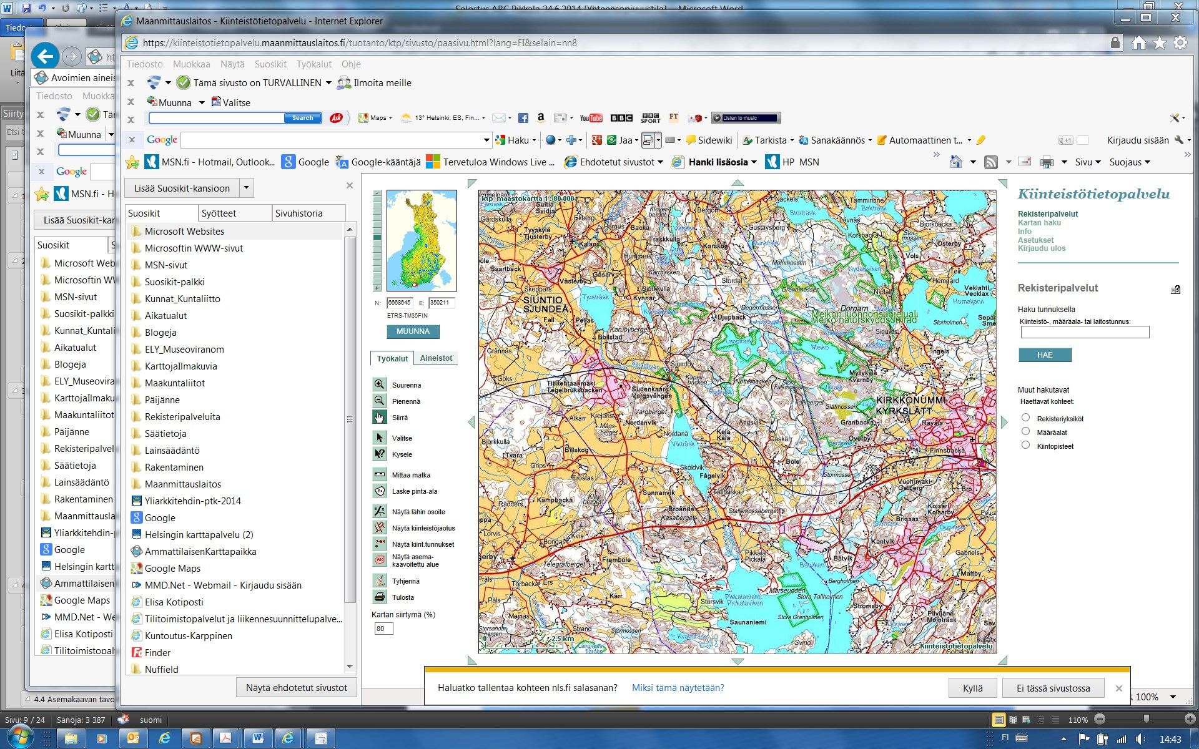Click Näytä ehdotetut sivustot button
Screen dimensions: 1199x749
[x=296, y=687]
